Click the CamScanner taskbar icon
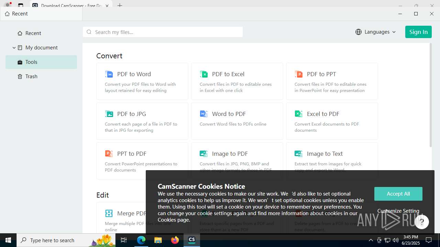The height and width of the screenshot is (247, 440). (x=192, y=240)
